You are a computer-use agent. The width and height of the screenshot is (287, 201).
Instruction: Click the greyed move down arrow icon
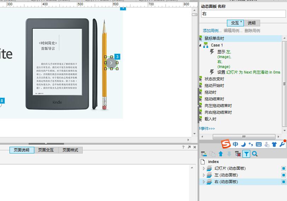229,154
